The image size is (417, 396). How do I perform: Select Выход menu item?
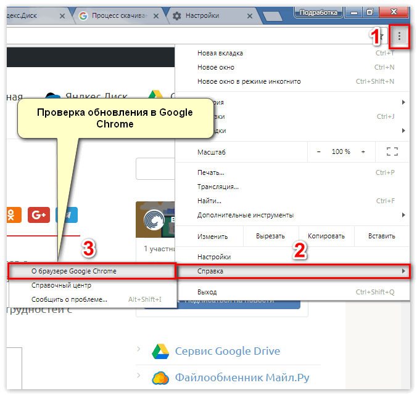tap(292, 292)
